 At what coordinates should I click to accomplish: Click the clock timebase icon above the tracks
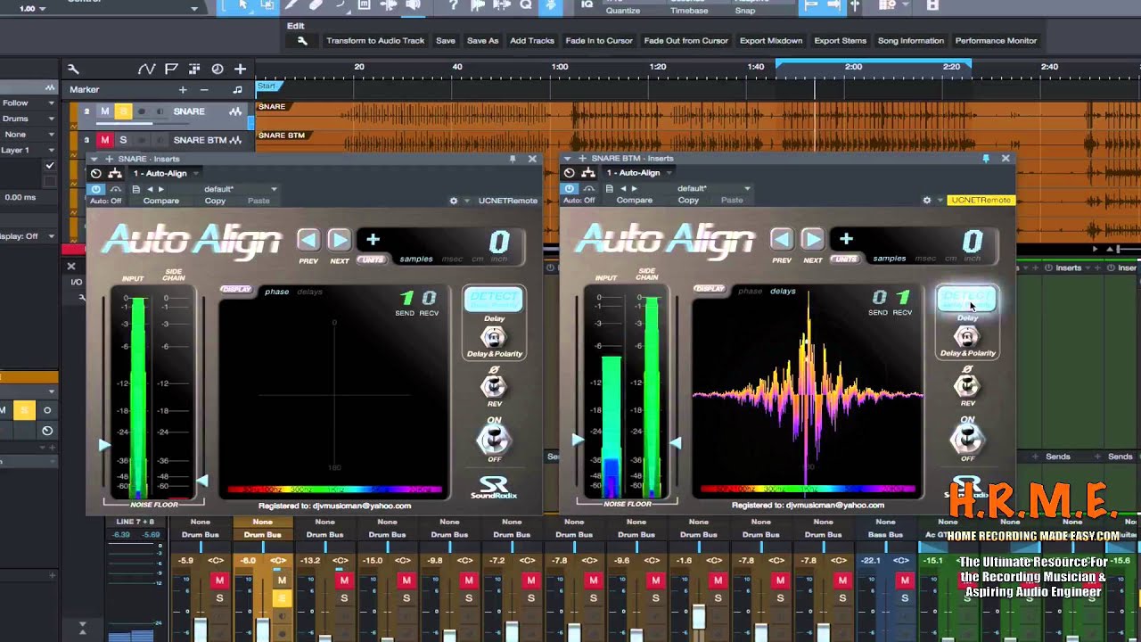(217, 69)
